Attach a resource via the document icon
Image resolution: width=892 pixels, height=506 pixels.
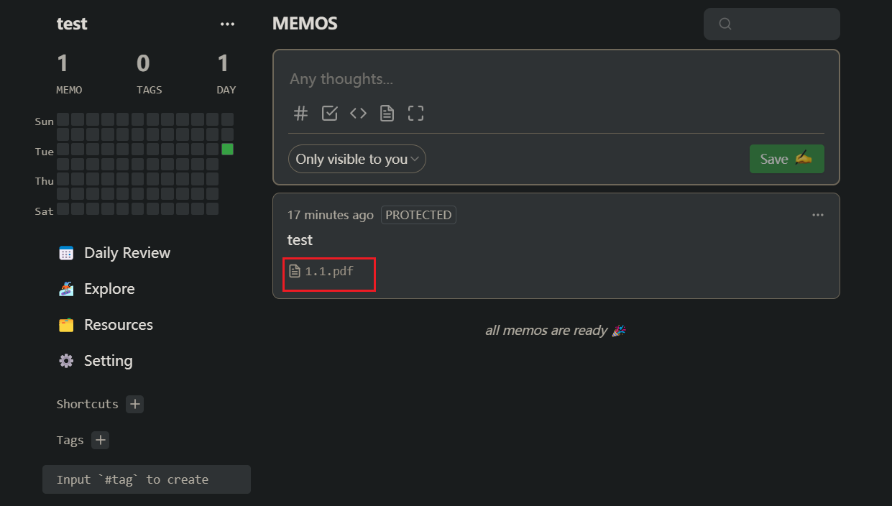coord(387,113)
